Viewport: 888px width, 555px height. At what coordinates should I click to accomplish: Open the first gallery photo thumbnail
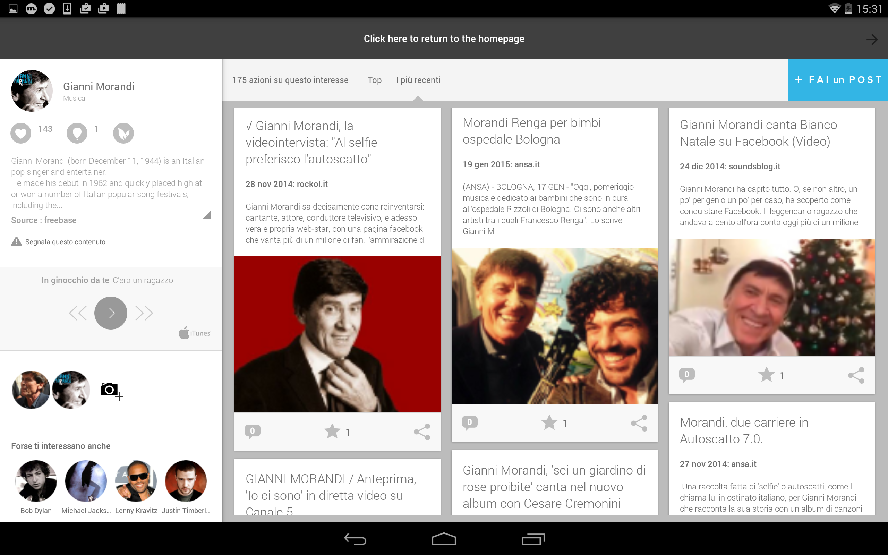pos(31,390)
